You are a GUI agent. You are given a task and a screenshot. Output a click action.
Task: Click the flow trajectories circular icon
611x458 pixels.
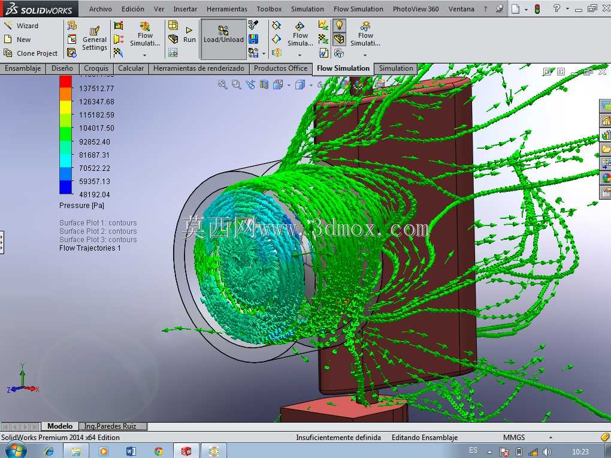(277, 53)
